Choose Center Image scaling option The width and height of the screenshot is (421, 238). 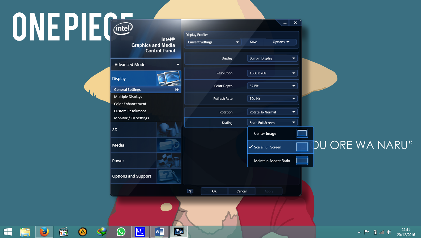point(280,134)
